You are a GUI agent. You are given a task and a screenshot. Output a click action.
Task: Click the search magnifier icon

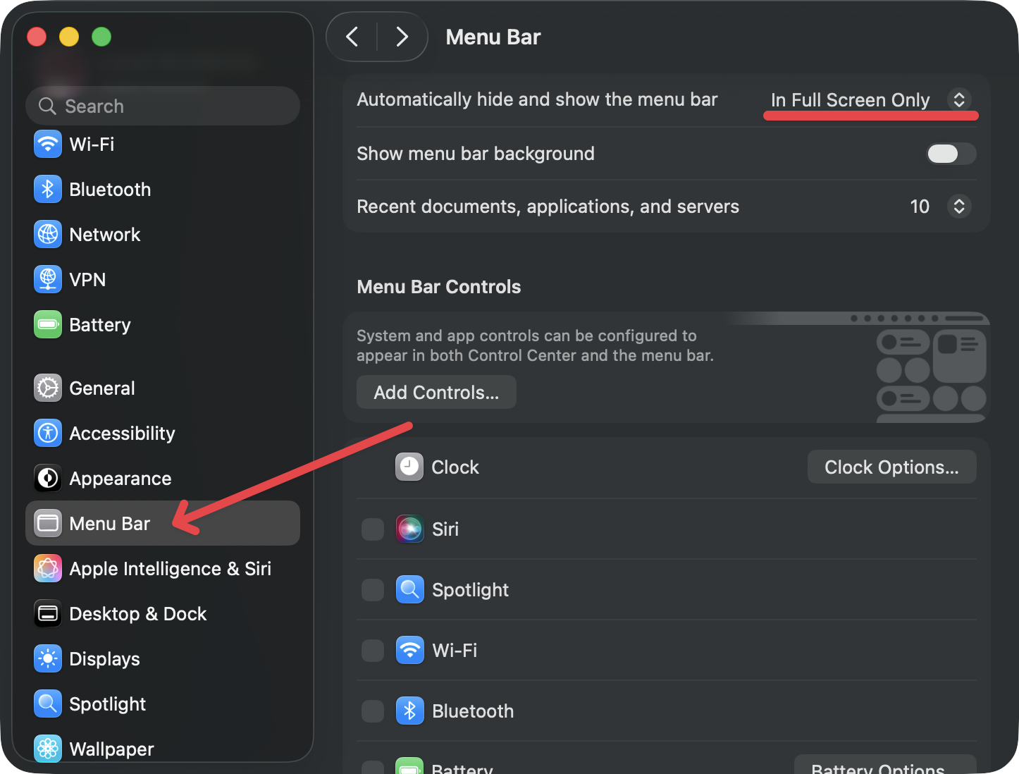[x=47, y=106]
